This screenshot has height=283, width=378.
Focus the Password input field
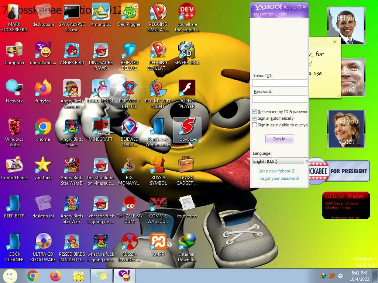pyautogui.click(x=280, y=99)
